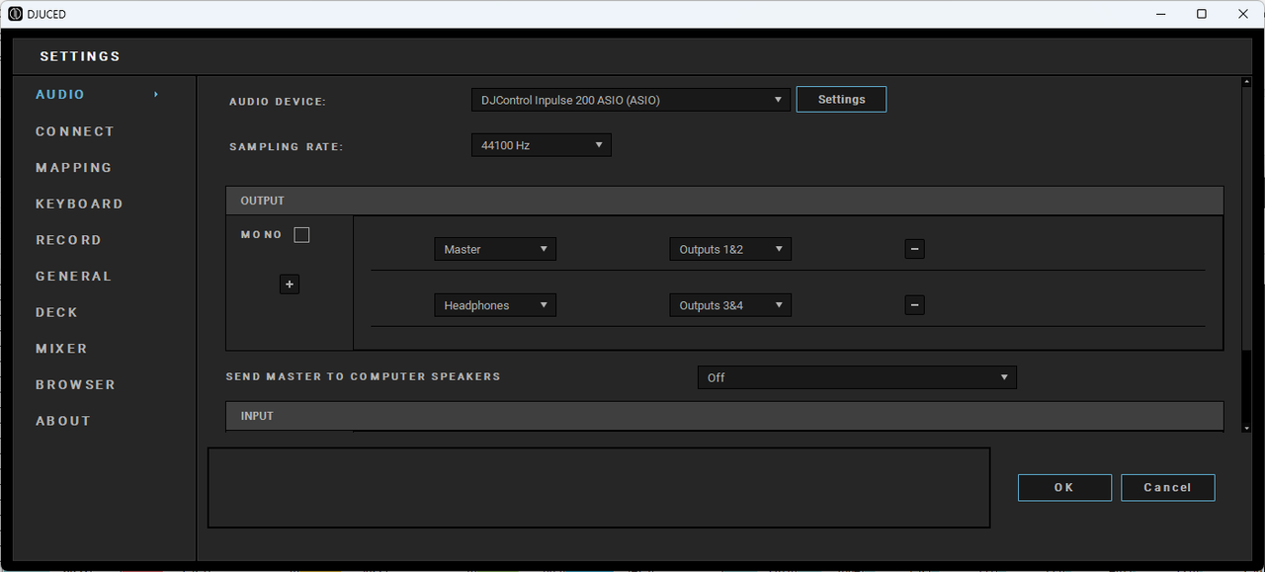Image resolution: width=1265 pixels, height=572 pixels.
Task: Open the Mapping settings section
Action: pyautogui.click(x=74, y=168)
